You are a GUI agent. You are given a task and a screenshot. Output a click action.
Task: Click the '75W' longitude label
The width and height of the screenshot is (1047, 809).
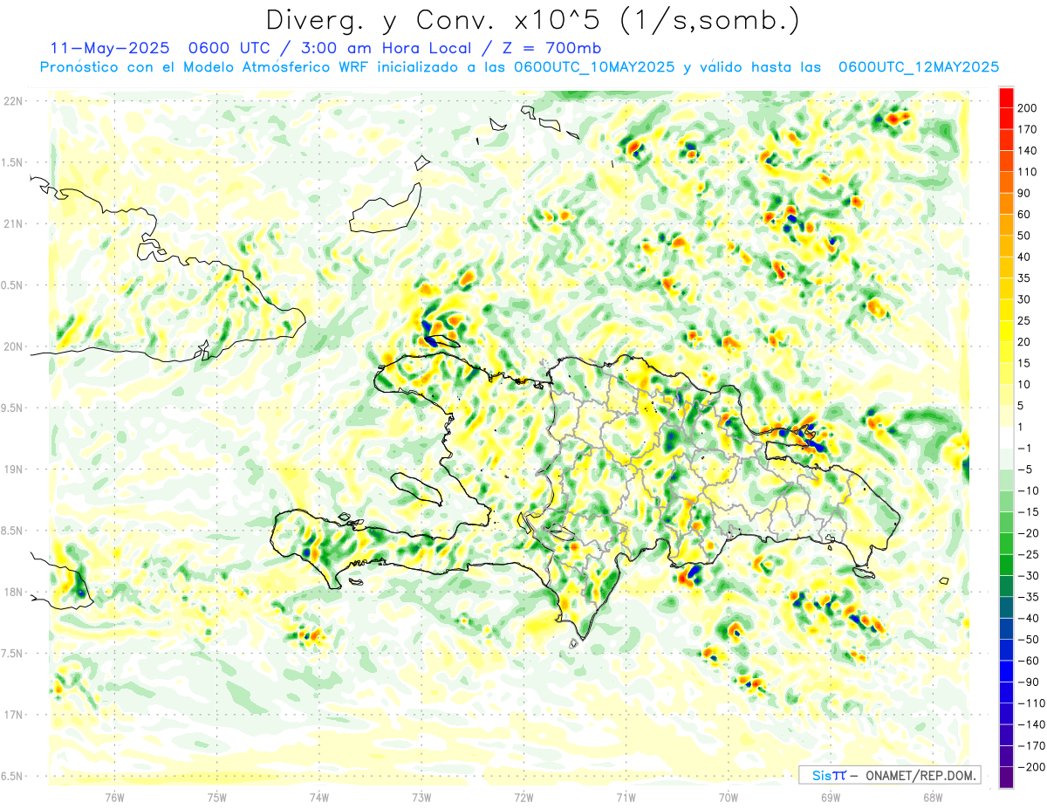[217, 799]
